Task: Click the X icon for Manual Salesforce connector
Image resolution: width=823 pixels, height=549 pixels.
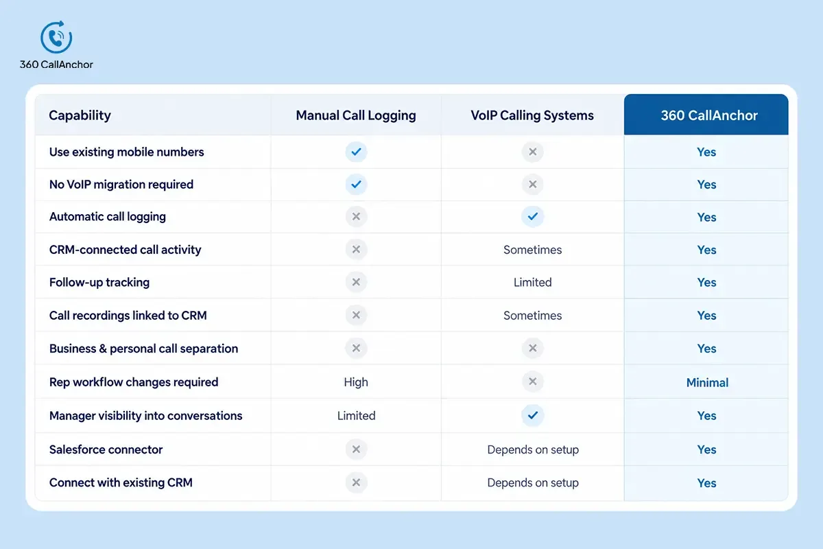Action: pos(356,449)
